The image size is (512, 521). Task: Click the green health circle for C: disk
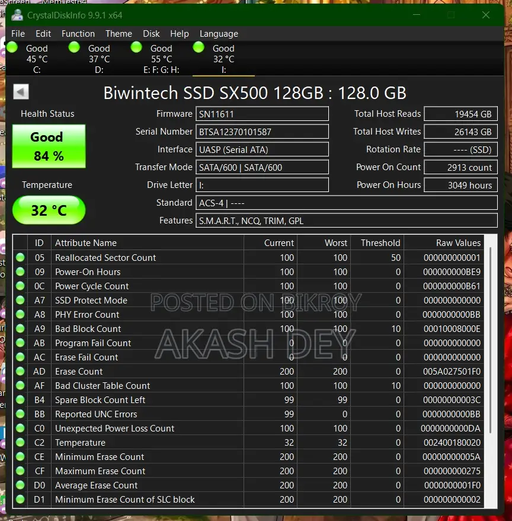pyautogui.click(x=12, y=47)
